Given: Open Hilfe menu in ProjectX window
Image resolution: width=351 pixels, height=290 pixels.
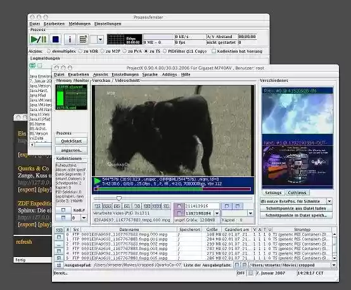Looking at the screenshot, I should [x=186, y=74].
